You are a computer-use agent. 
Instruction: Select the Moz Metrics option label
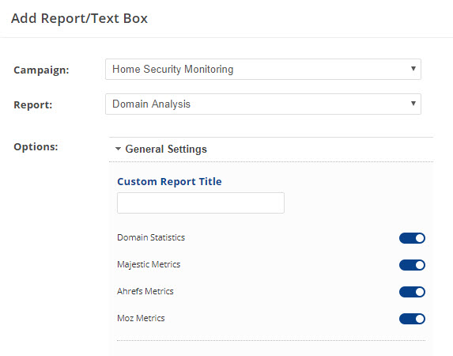click(141, 318)
